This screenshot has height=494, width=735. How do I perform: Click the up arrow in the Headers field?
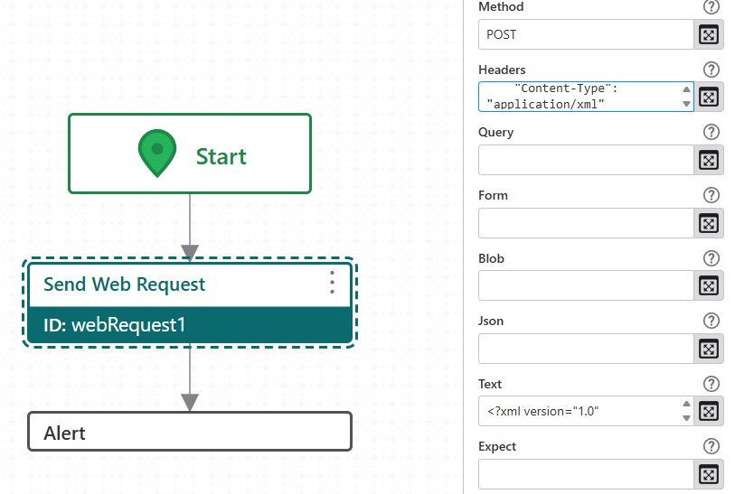pos(686,89)
